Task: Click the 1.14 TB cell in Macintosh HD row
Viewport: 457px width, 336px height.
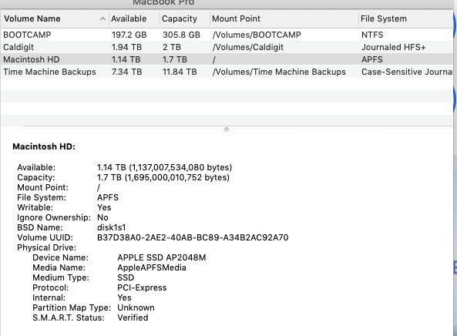Action: pyautogui.click(x=126, y=59)
